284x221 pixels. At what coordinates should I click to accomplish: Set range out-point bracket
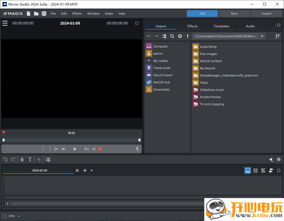50,149
